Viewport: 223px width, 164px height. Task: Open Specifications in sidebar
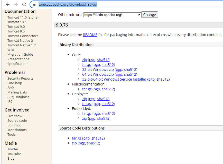pos(18,64)
